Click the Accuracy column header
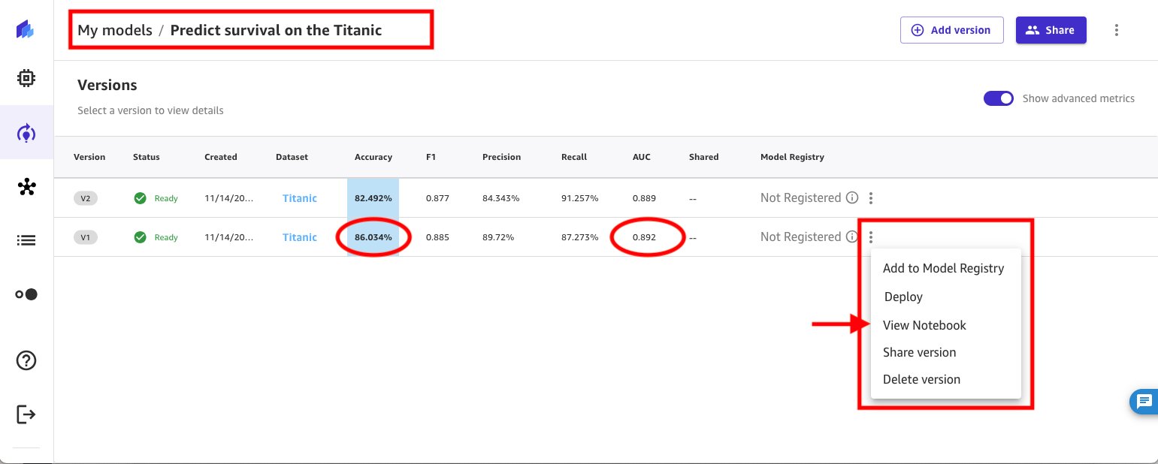Image resolution: width=1158 pixels, height=464 pixels. [x=373, y=157]
